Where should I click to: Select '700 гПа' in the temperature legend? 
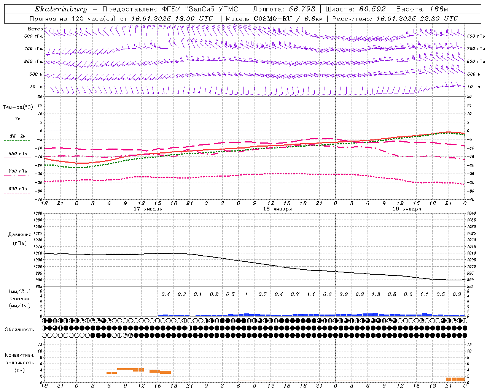click(x=18, y=171)
